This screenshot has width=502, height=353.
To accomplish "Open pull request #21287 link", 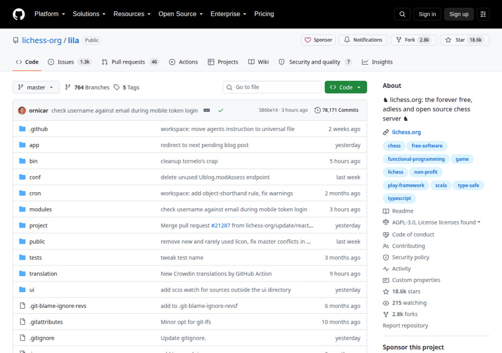I will click(221, 226).
